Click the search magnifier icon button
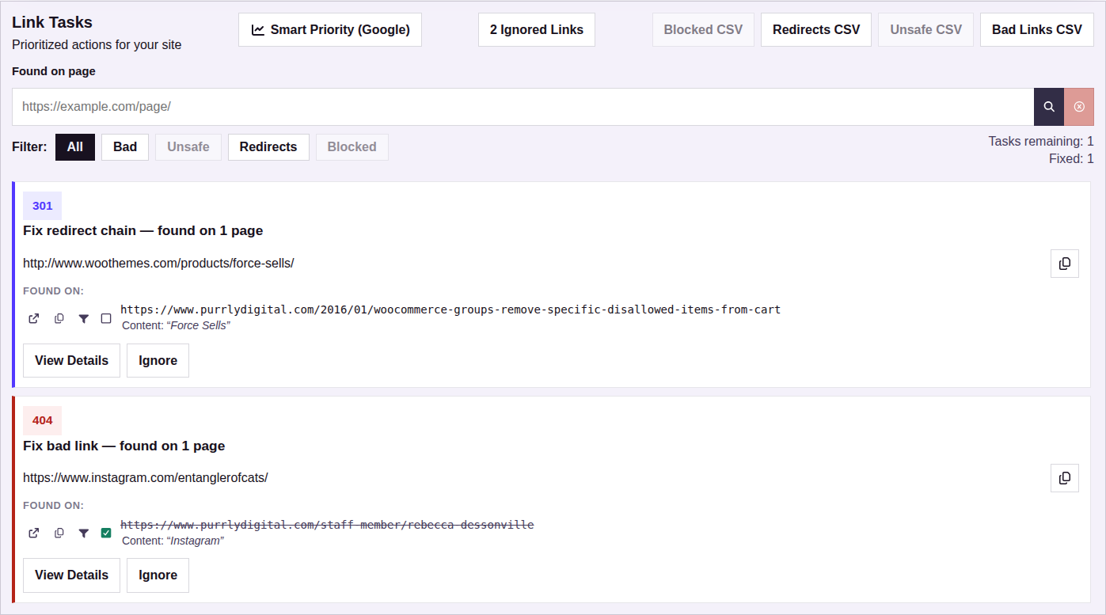 point(1049,107)
